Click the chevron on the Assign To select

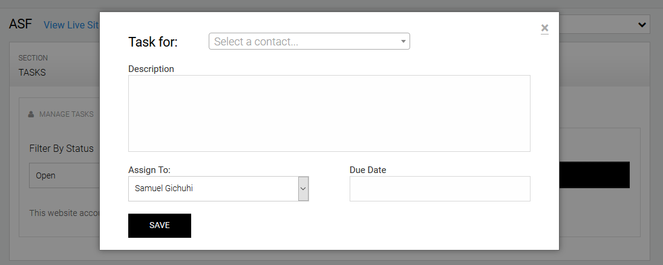[304, 189]
